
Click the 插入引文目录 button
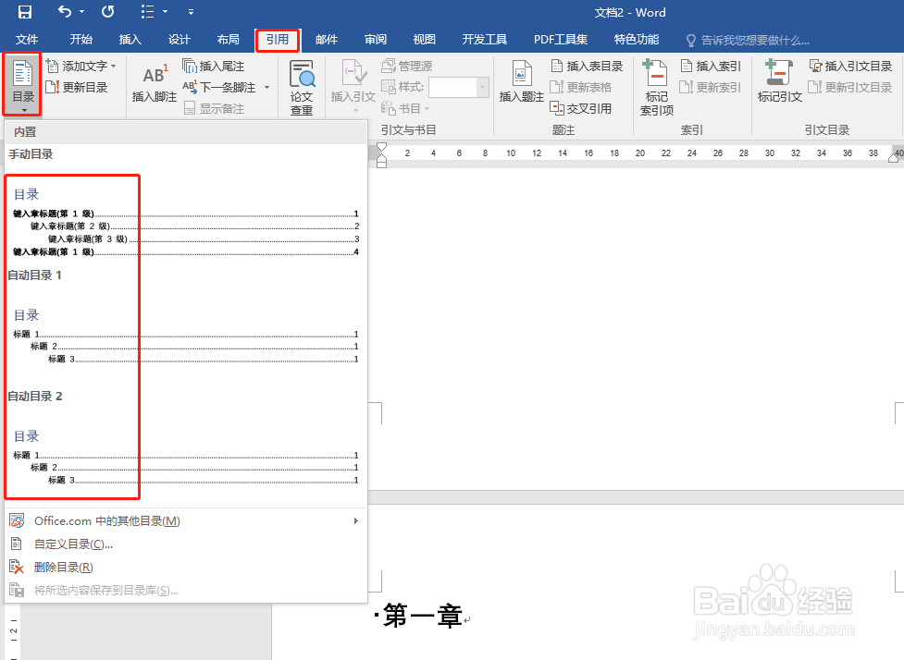850,67
